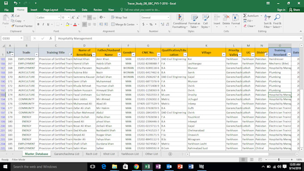Increase the font size
The width and height of the screenshot is (304, 171).
[x=73, y=17]
